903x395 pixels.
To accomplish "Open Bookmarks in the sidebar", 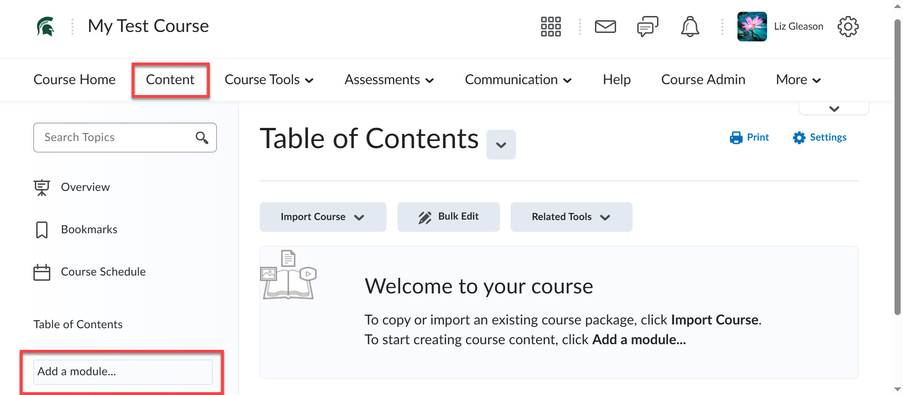I will [x=89, y=229].
